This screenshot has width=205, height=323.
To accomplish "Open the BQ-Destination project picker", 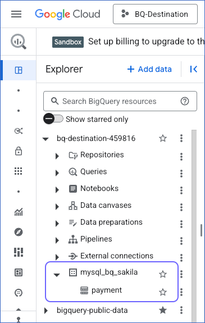I will (155, 14).
